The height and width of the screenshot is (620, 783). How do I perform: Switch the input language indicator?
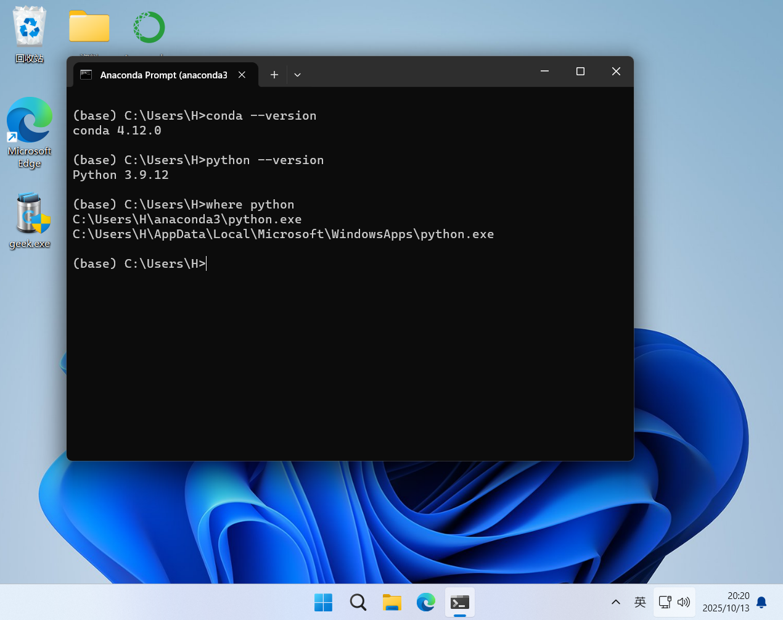[640, 602]
